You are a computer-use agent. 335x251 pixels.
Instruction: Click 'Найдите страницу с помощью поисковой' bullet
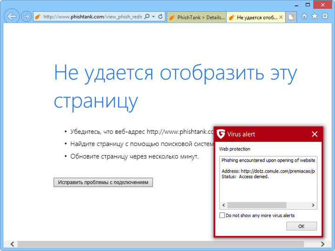coord(142,144)
